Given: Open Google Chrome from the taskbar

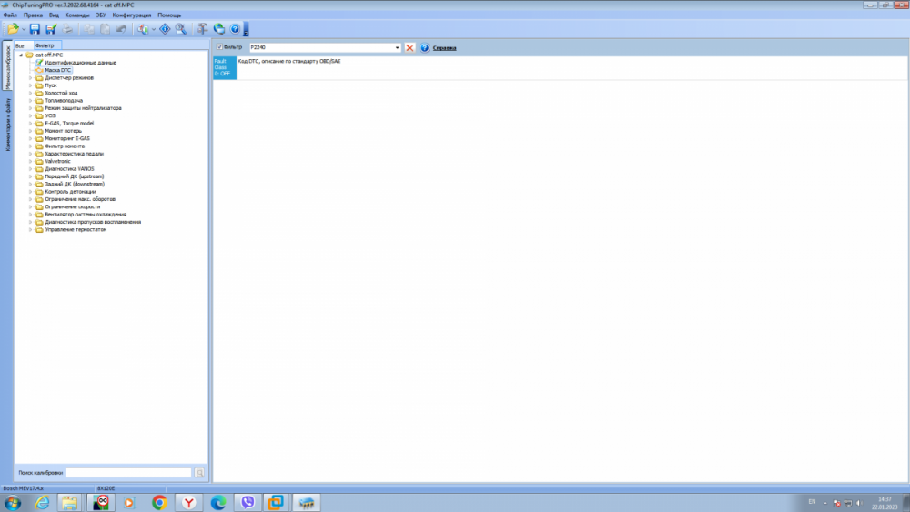Looking at the screenshot, I should click(159, 503).
